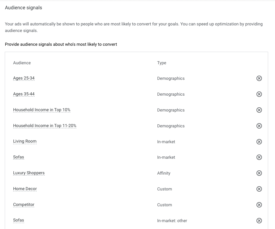The width and height of the screenshot is (275, 229).
Task: Remove Household Income in Top 10%
Action: pyautogui.click(x=259, y=110)
